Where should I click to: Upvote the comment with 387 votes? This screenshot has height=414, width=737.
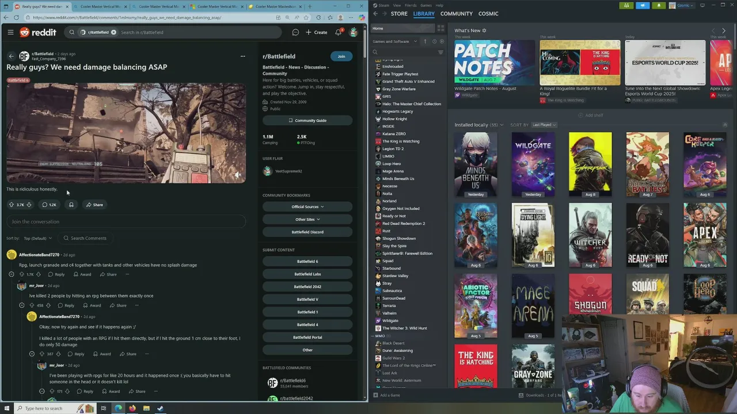pos(42,354)
